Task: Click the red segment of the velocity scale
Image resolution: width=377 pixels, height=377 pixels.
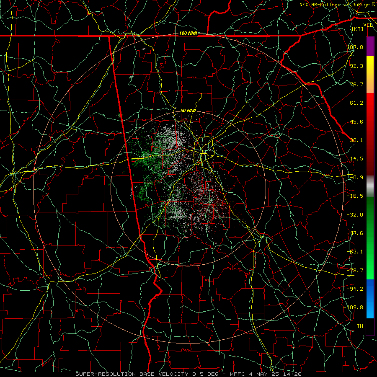Action: 370,134
